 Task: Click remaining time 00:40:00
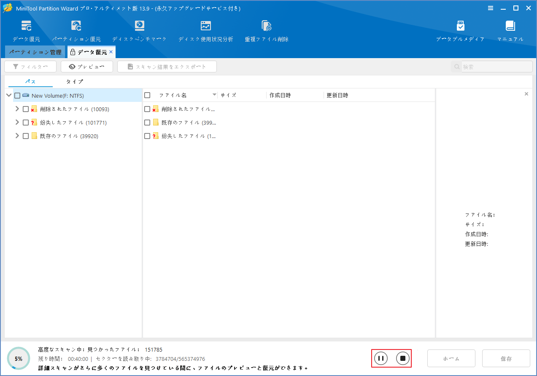coord(78,359)
